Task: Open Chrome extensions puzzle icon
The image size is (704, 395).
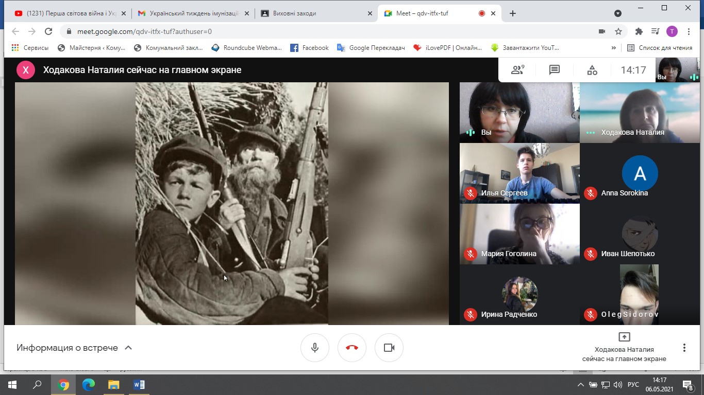Action: tap(639, 31)
